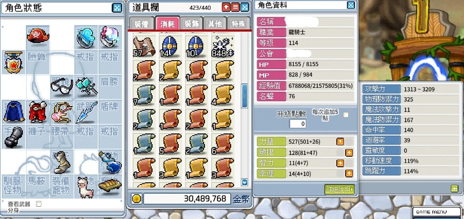The height and width of the screenshot is (219, 464).
Task: Add a point to 力量 stat
Action: pos(340,142)
